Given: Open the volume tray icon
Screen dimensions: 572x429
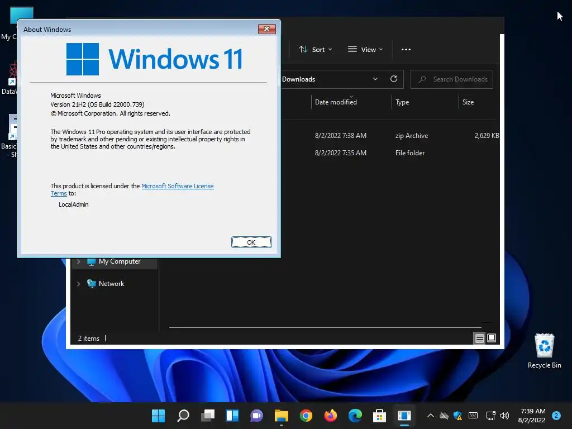Looking at the screenshot, I should (x=504, y=416).
